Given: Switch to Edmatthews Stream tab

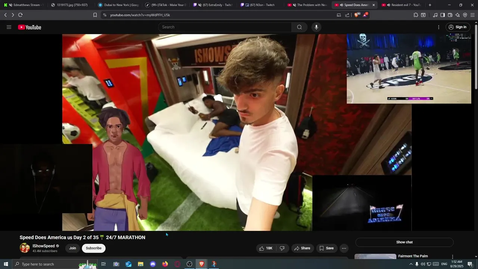Looking at the screenshot, I should coord(24,5).
